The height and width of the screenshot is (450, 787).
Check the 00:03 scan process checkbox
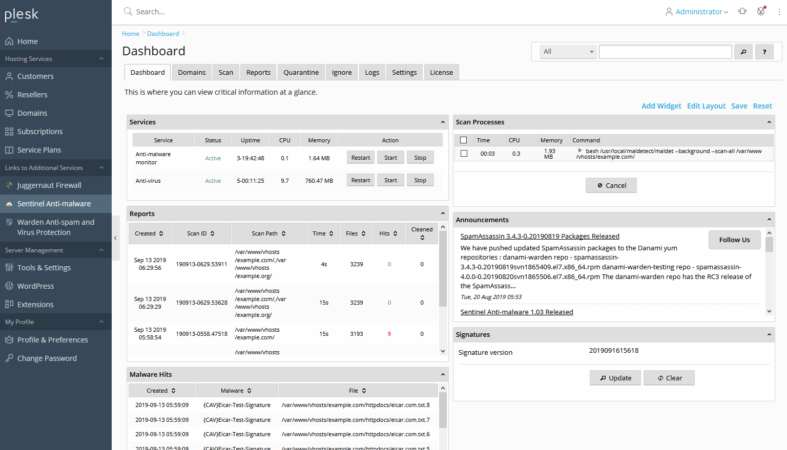464,154
